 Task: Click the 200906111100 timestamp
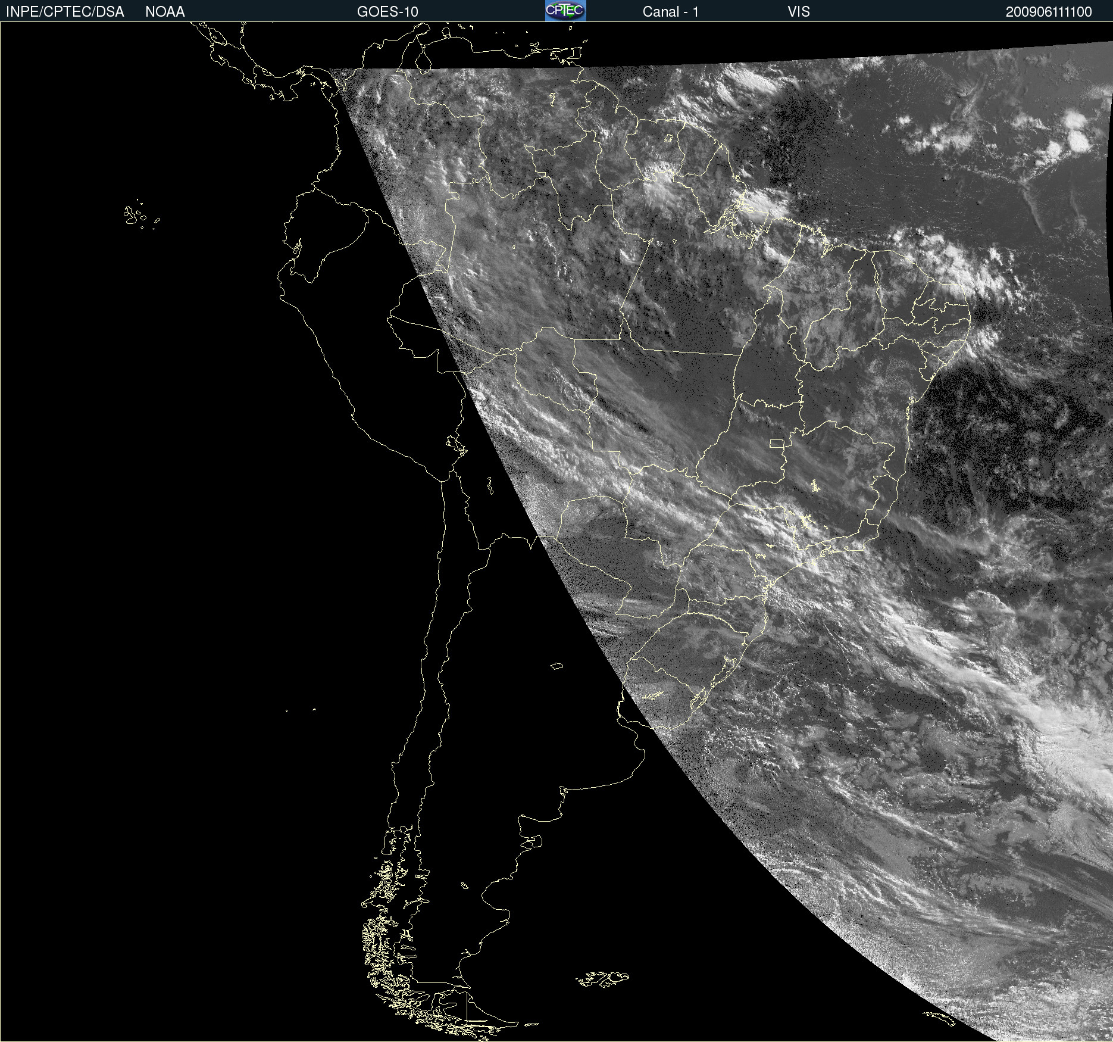1049,12
